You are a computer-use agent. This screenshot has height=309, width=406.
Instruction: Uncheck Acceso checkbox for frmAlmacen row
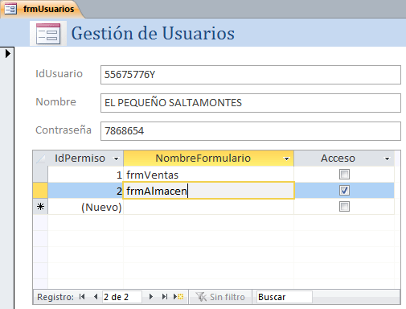click(x=344, y=191)
